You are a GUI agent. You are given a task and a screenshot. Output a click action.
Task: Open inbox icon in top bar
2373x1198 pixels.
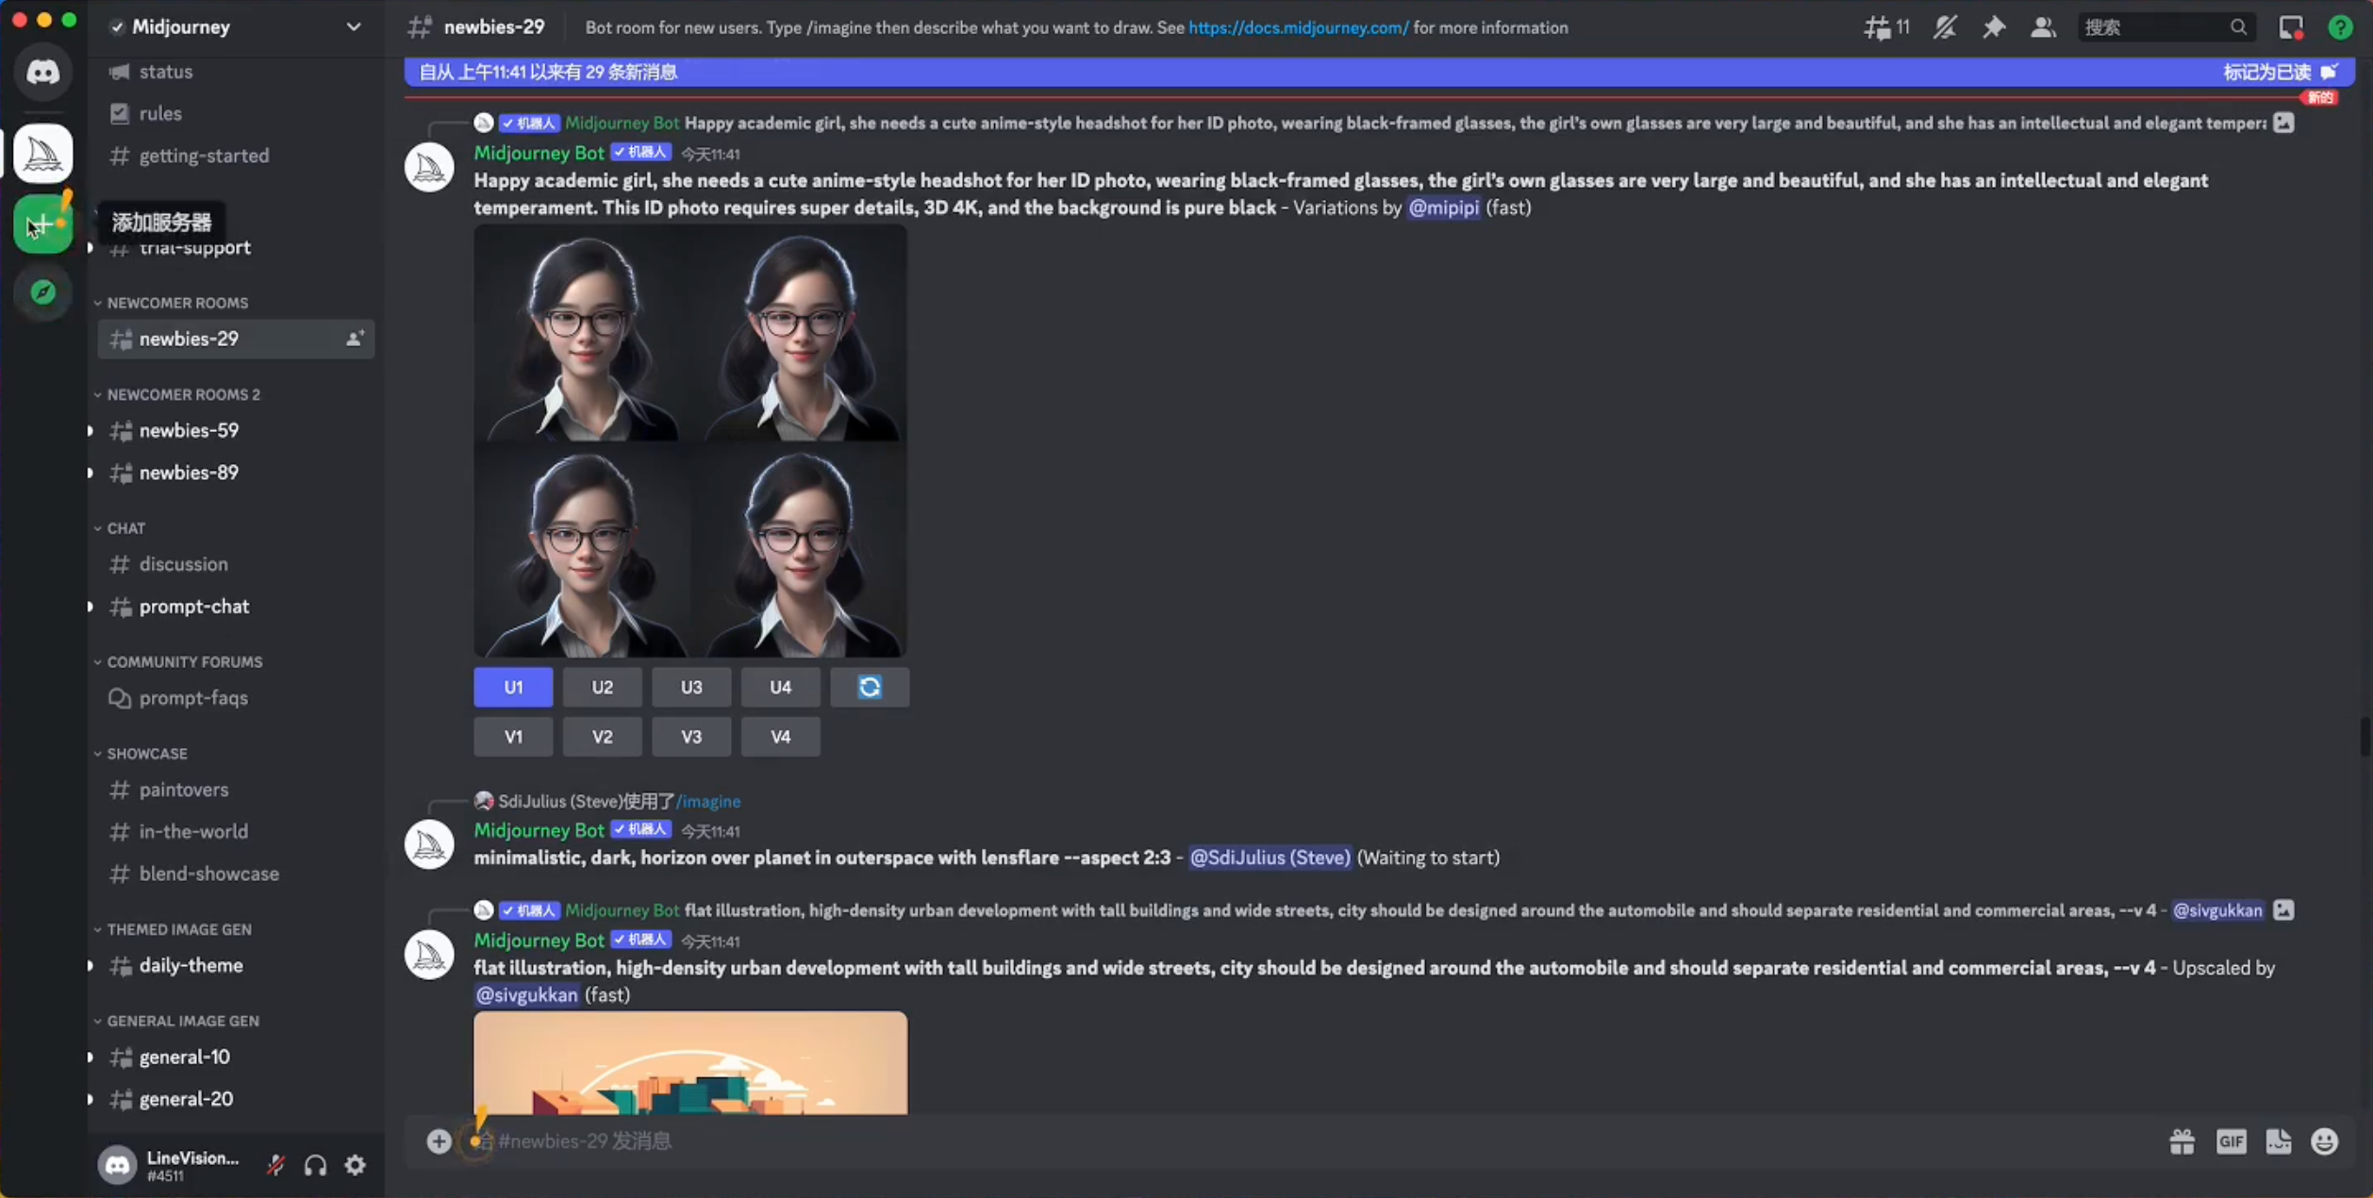pos(2291,27)
